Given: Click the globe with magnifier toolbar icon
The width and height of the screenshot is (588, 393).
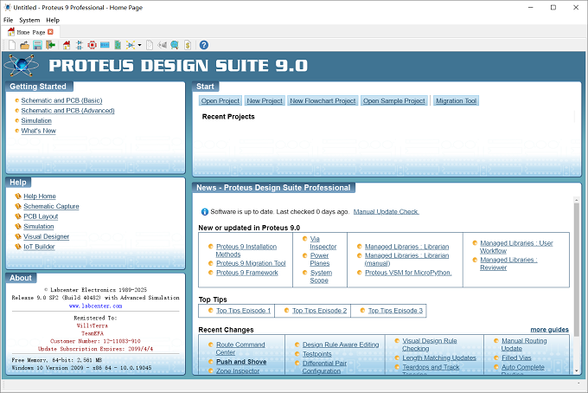Looking at the screenshot, I should (x=175, y=45).
